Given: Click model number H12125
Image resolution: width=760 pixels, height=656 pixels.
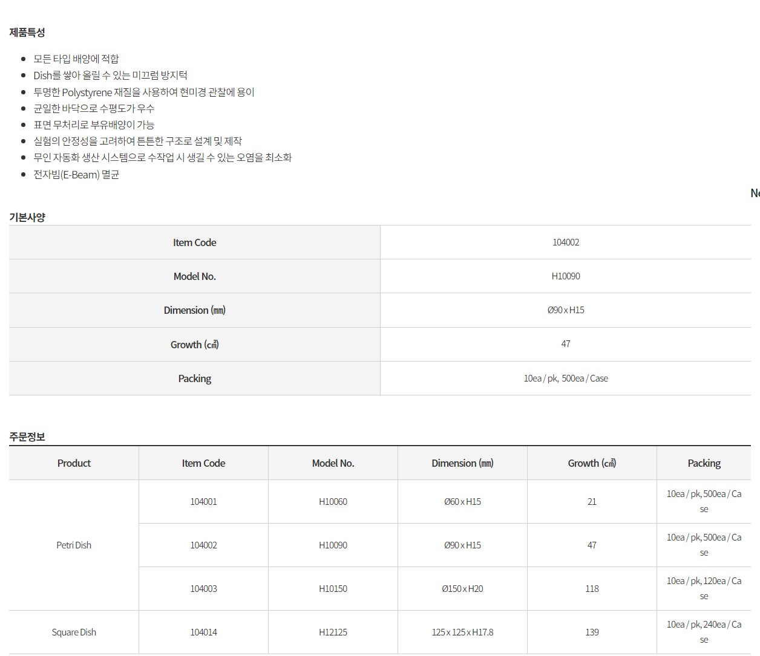Looking at the screenshot, I should (333, 632).
